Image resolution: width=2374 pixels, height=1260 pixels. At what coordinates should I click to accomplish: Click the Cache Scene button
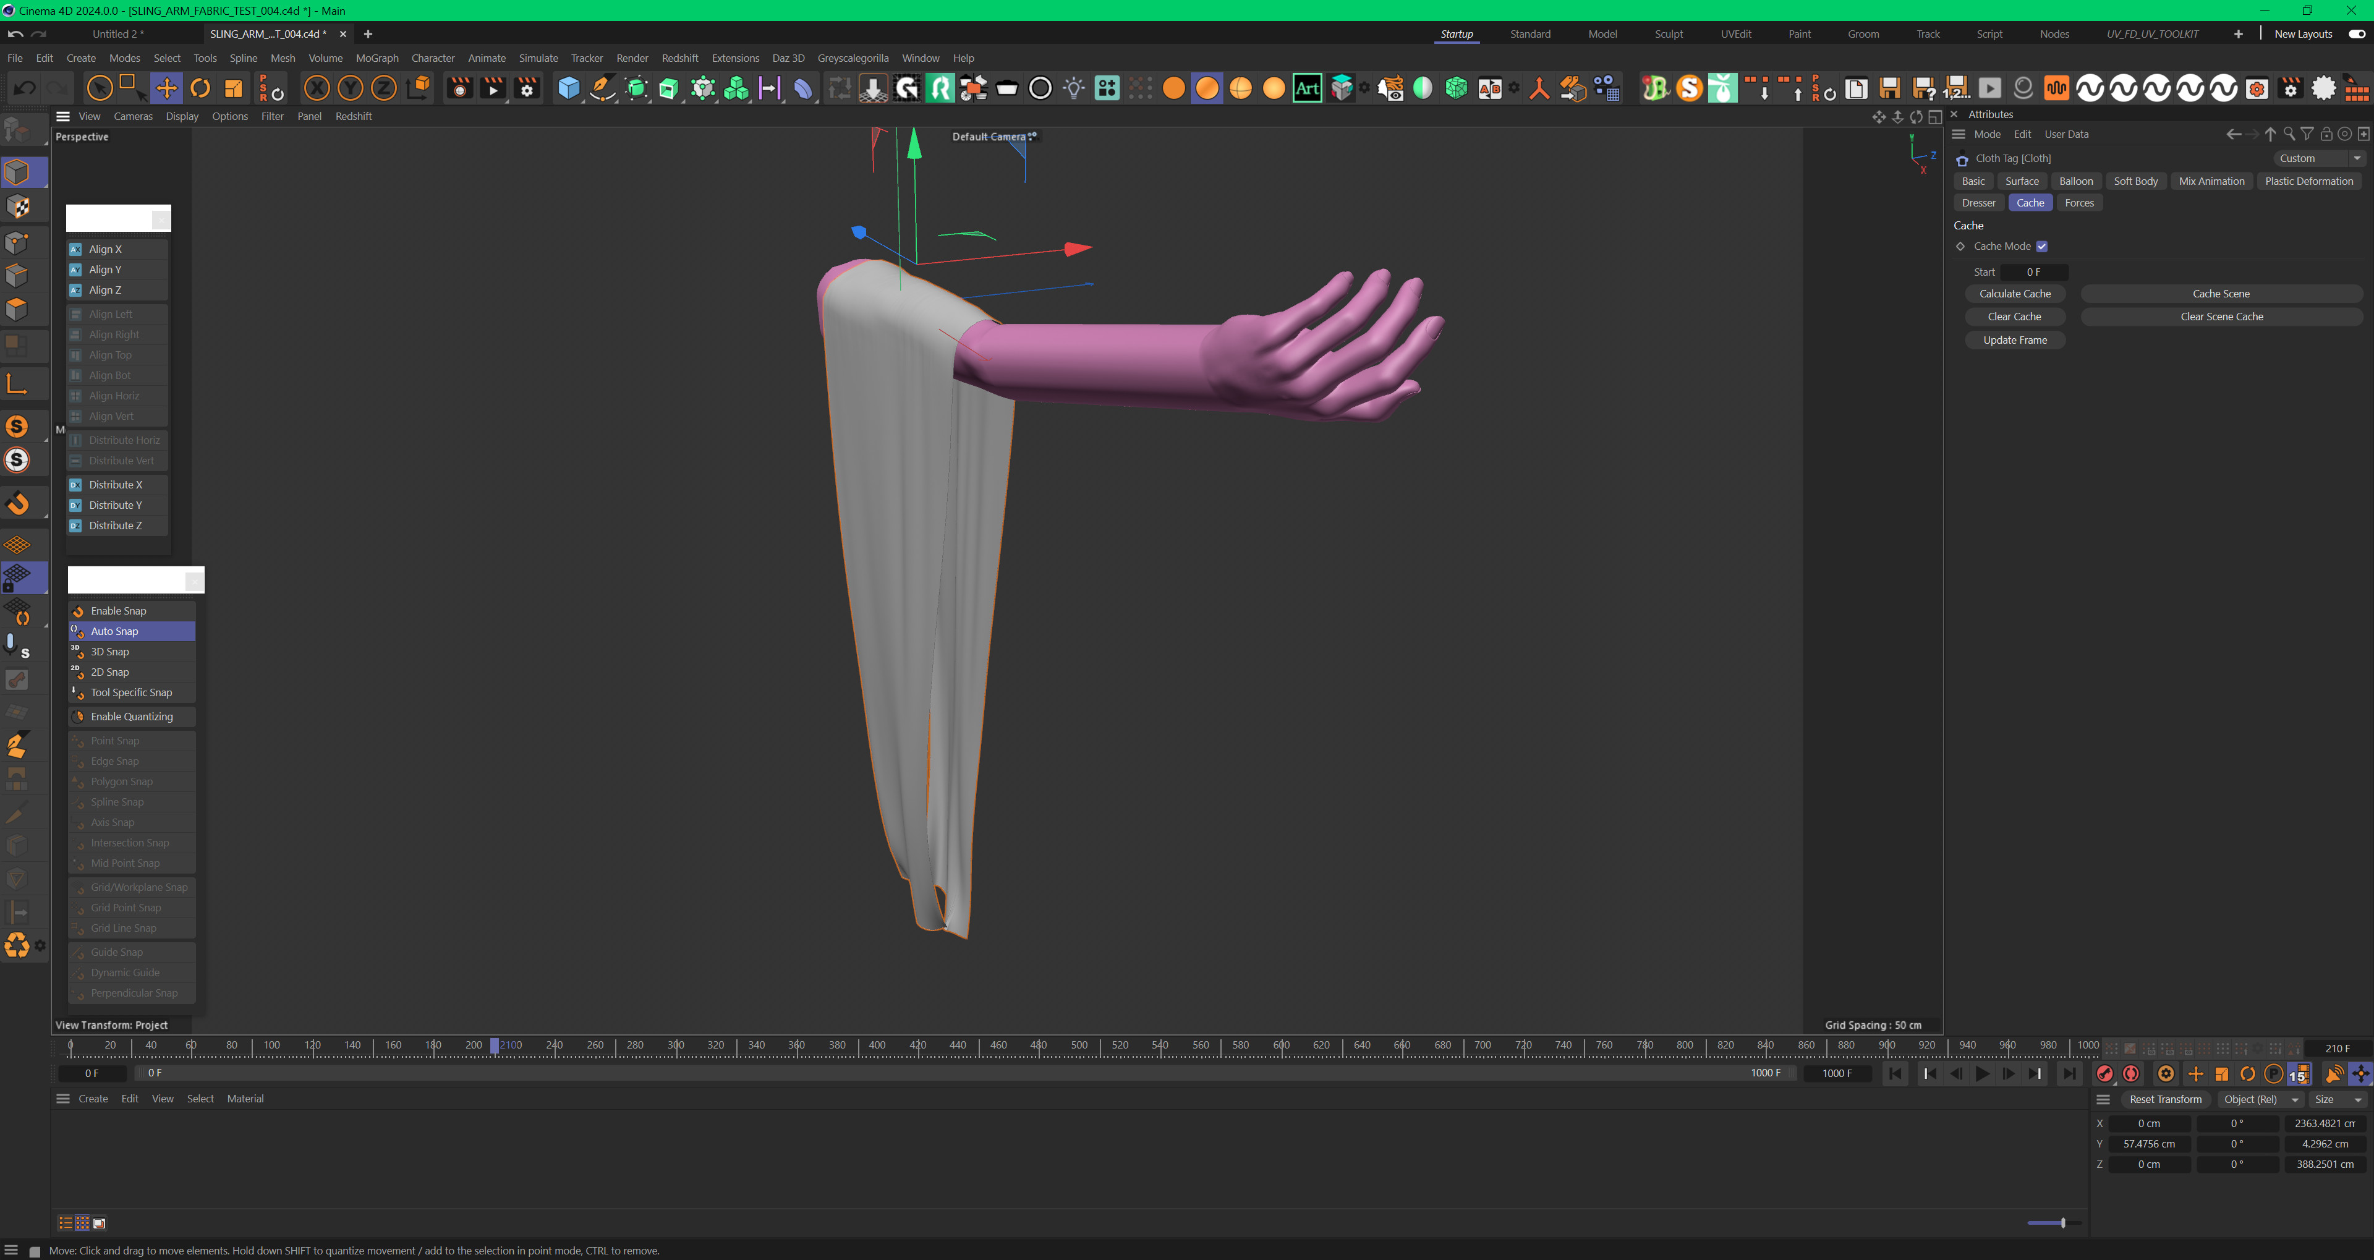(x=2221, y=294)
